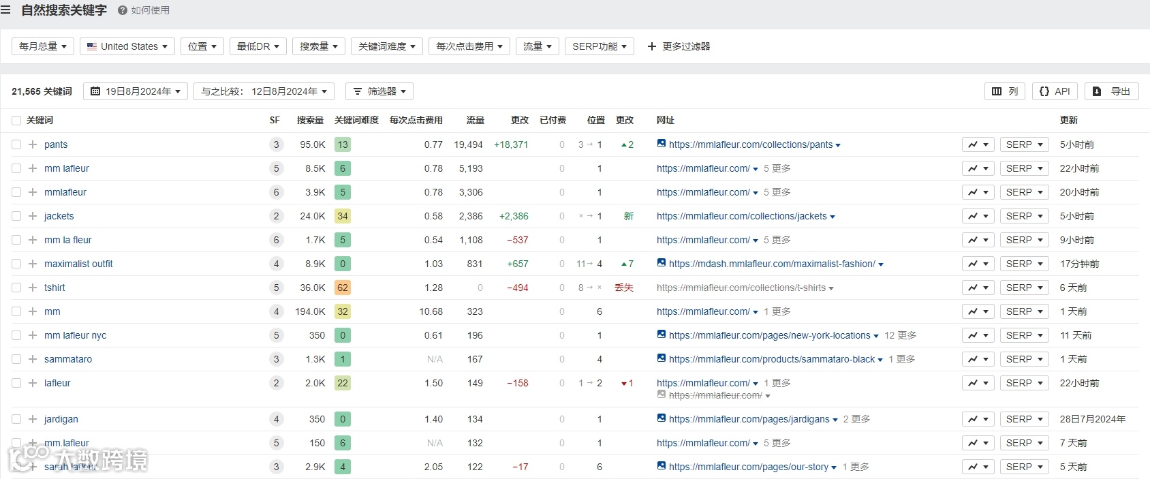
Task: Open trend chart icon for pants row
Action: click(x=978, y=144)
